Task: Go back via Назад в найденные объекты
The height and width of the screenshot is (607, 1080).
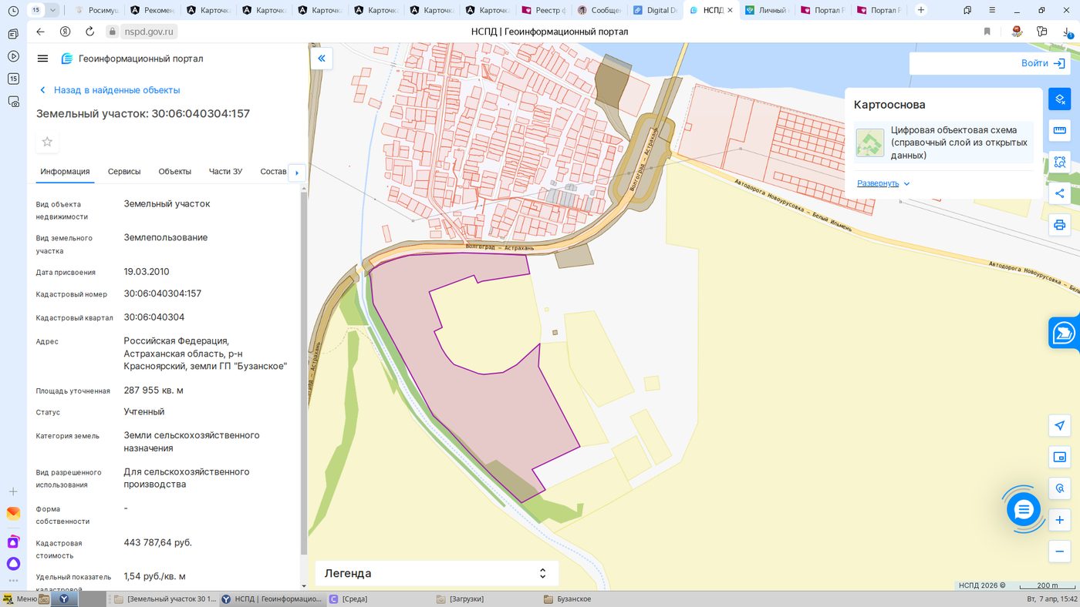Action: point(110,90)
